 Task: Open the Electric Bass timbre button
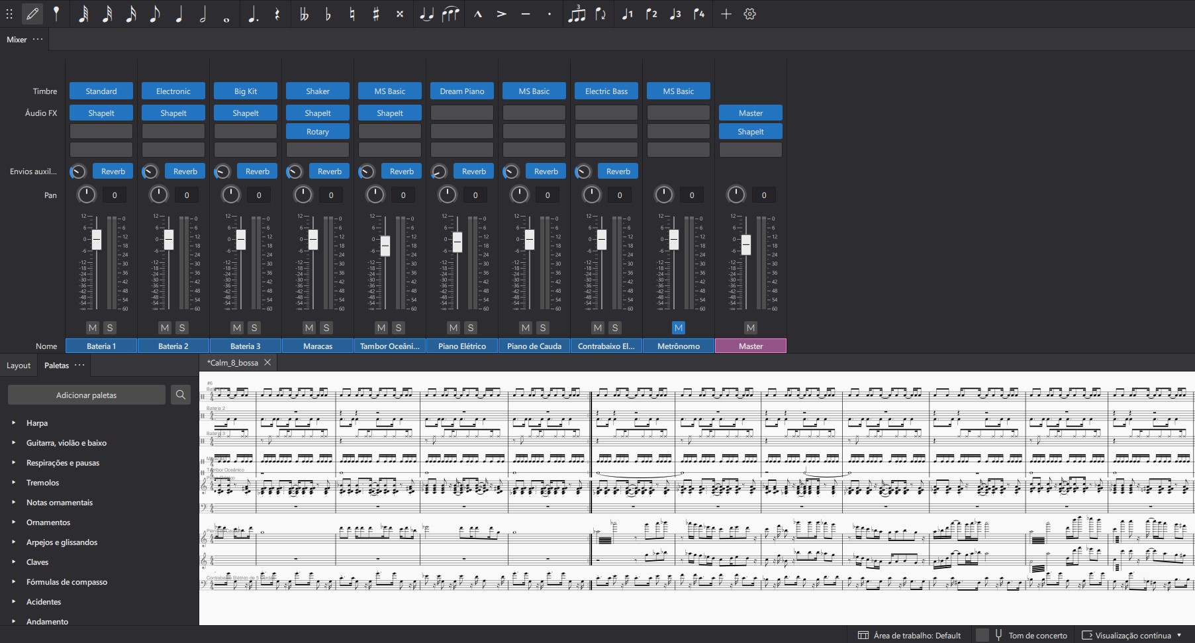[x=606, y=91]
